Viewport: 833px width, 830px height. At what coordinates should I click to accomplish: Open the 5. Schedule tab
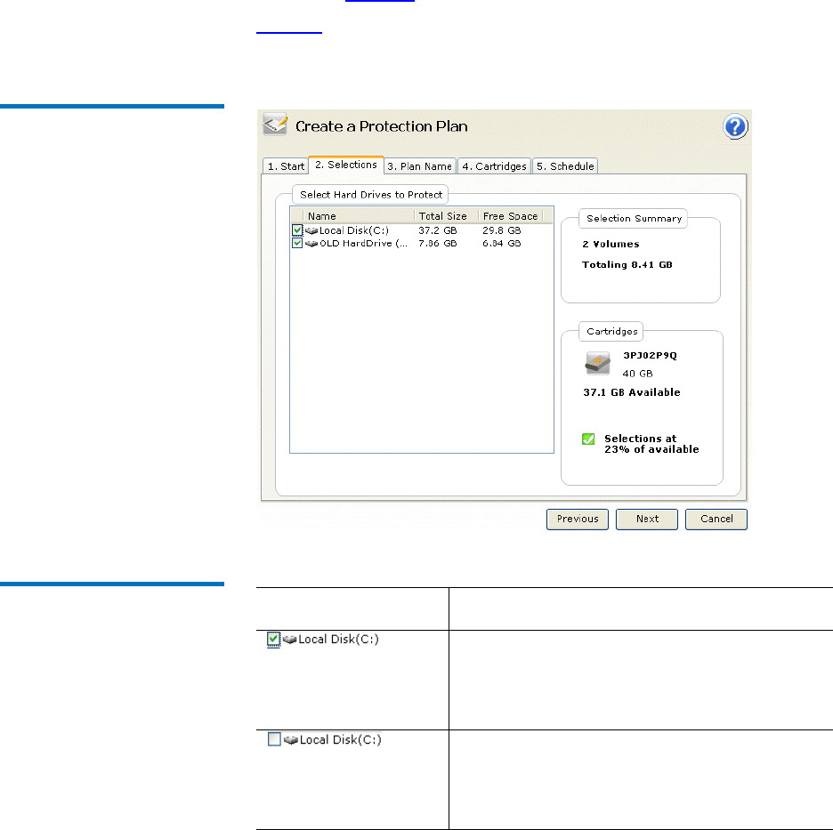pyautogui.click(x=565, y=166)
